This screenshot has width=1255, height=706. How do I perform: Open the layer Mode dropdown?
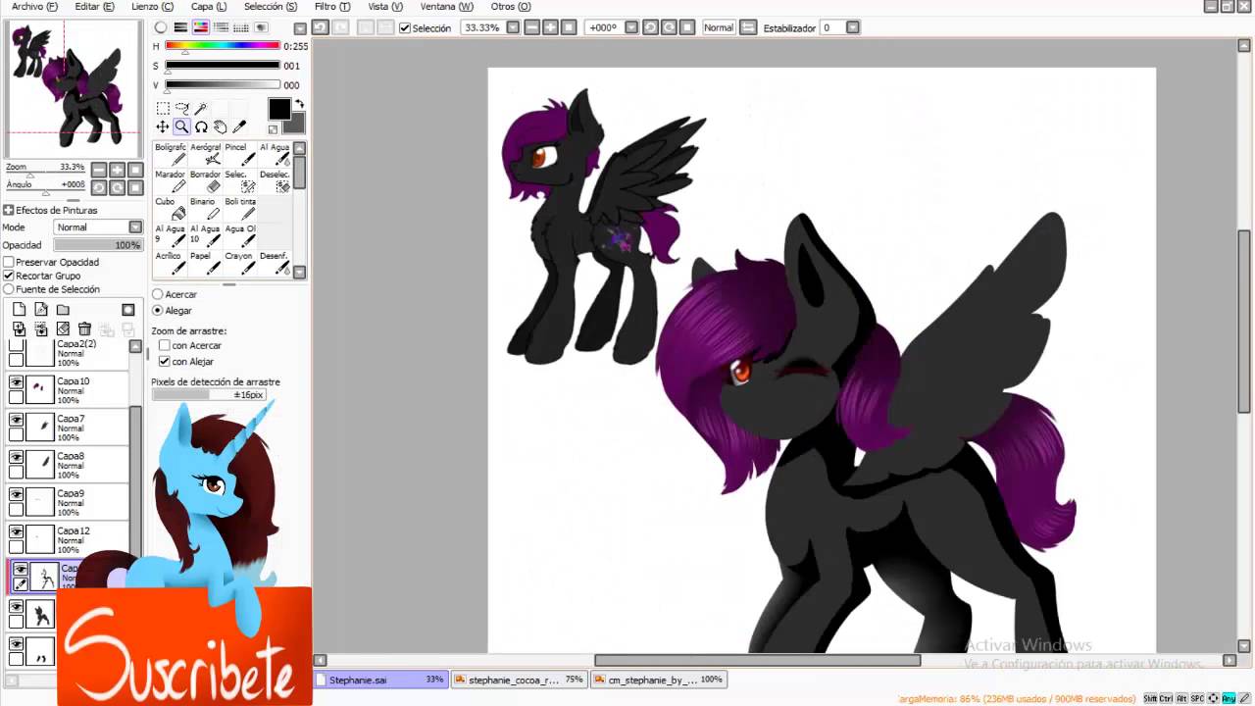[x=98, y=227]
